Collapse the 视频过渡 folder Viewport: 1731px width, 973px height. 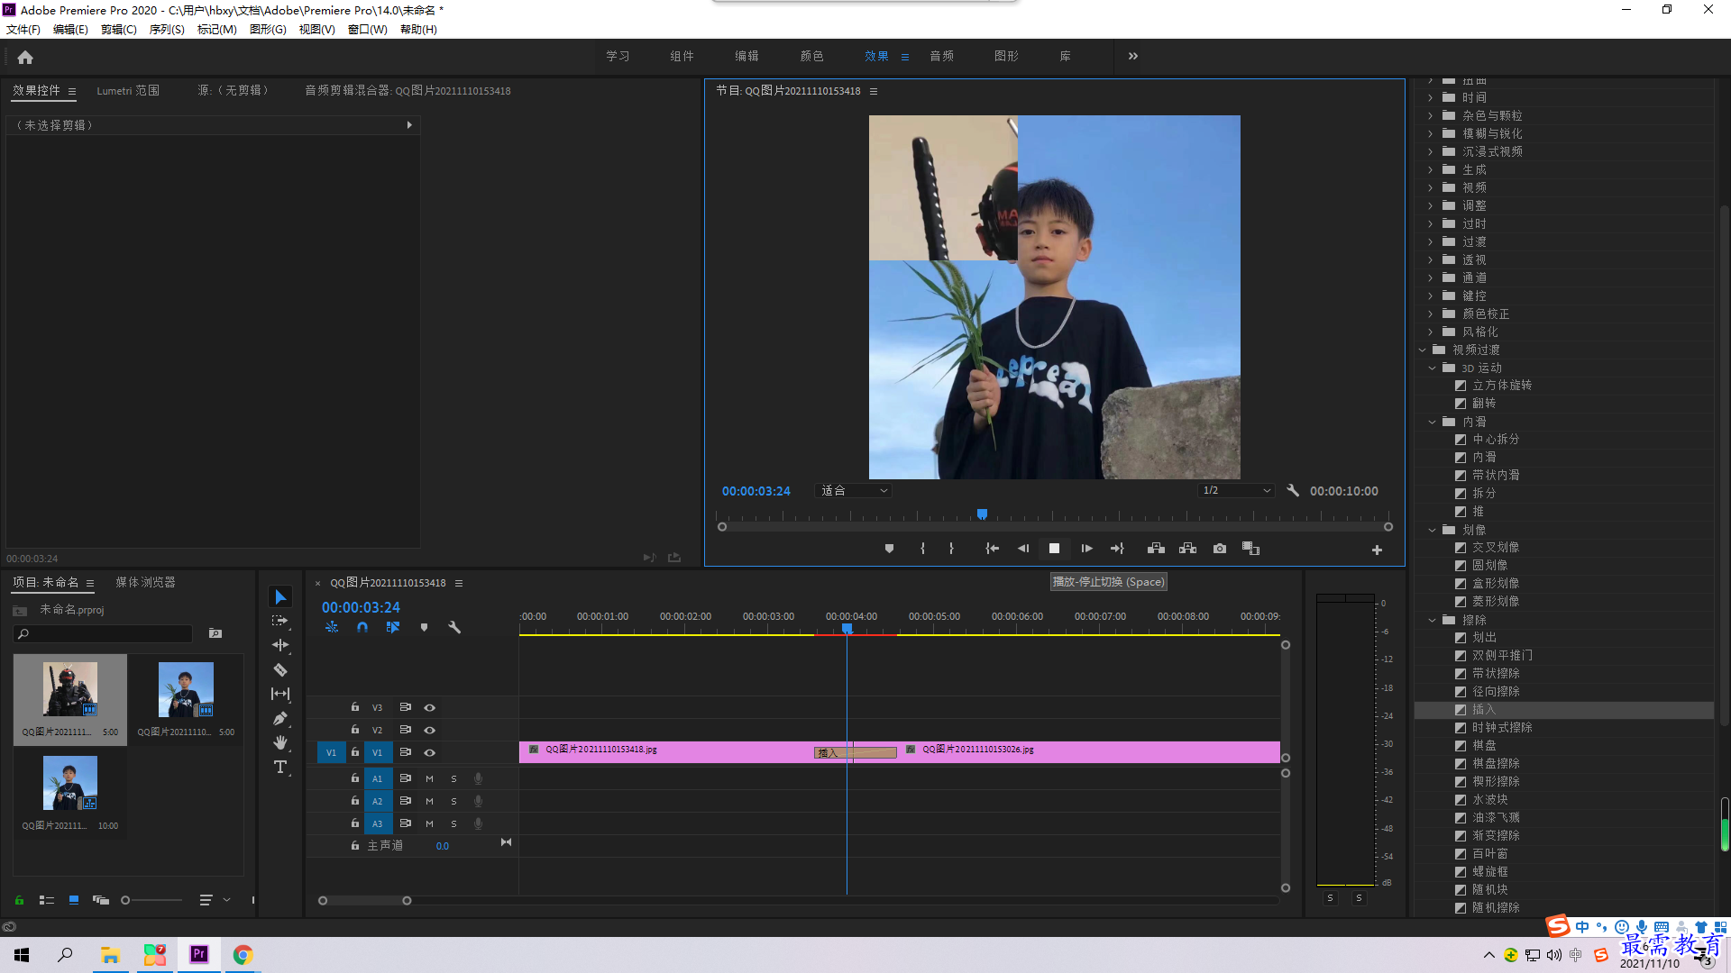[1423, 350]
